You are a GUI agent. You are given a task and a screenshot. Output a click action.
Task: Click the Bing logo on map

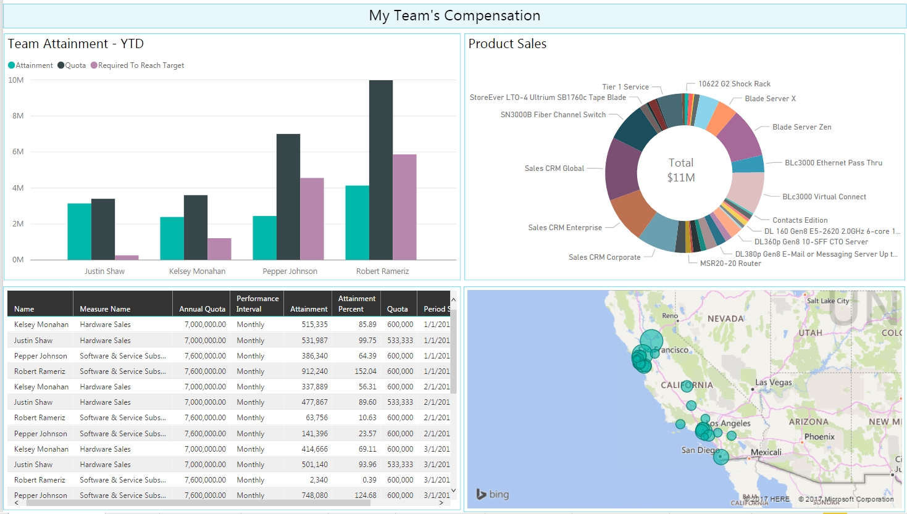pos(493,494)
